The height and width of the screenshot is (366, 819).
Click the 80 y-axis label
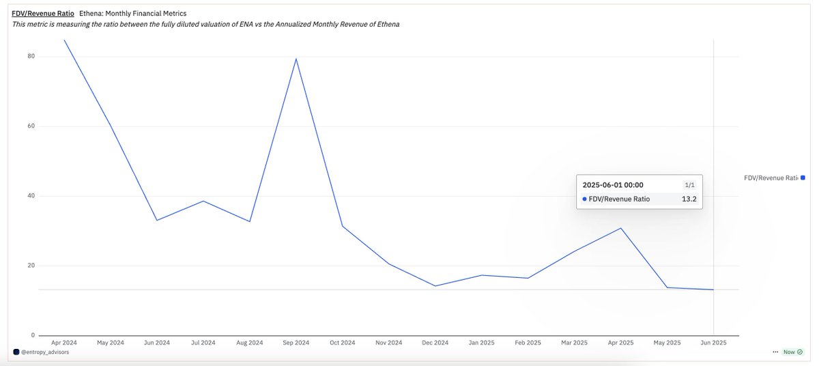click(x=31, y=56)
